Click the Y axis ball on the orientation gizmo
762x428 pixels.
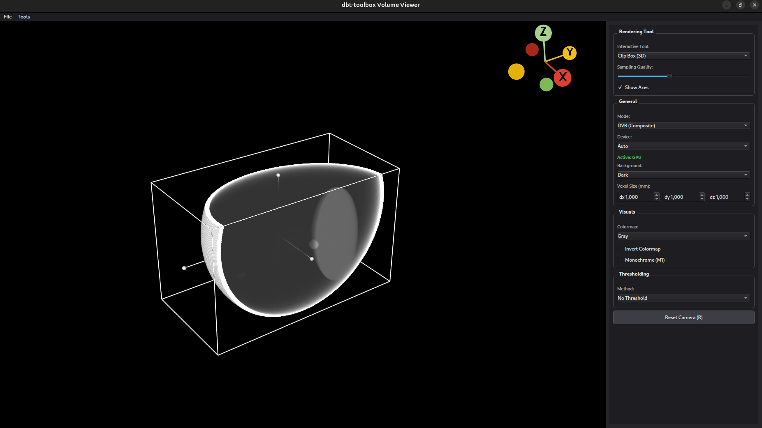[570, 53]
